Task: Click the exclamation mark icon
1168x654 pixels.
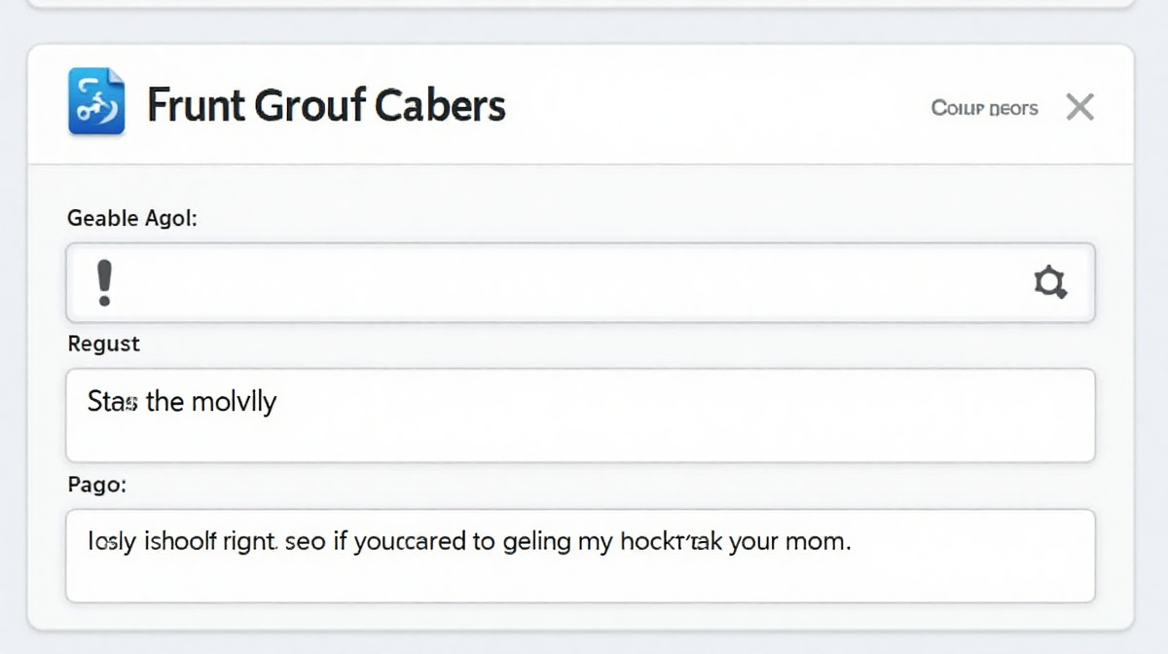Action: pyautogui.click(x=104, y=283)
